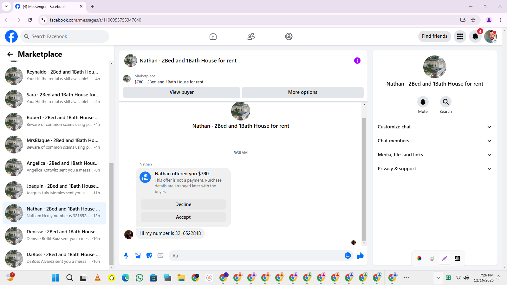
Task: Open Friends icon in top navigation
Action: 251,36
